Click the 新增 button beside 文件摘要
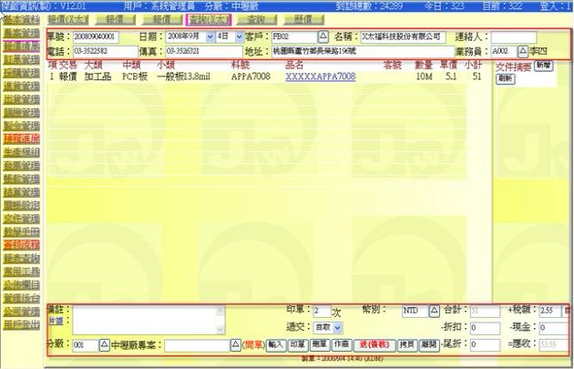 (x=542, y=67)
